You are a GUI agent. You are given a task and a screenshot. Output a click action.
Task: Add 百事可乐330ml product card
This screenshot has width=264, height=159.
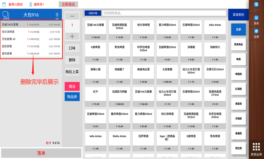(215, 75)
